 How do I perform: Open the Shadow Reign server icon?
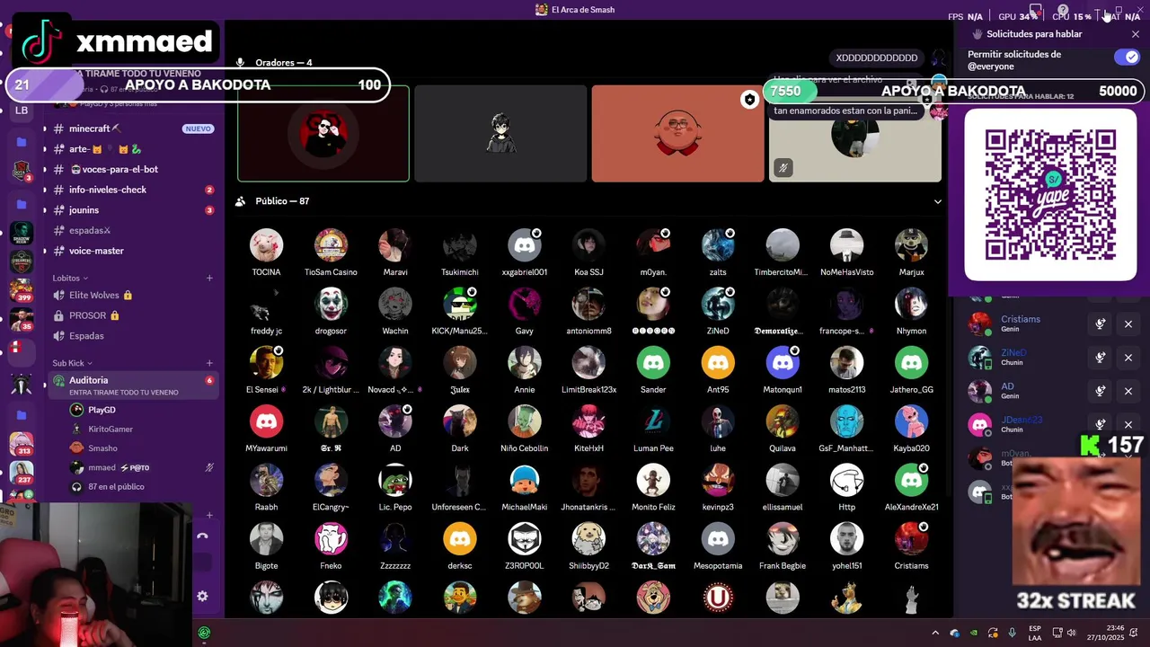point(22,233)
